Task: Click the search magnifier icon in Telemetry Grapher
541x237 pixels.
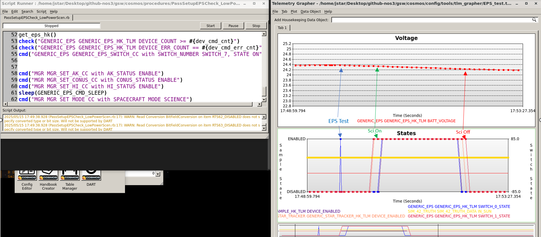Action: [534, 20]
